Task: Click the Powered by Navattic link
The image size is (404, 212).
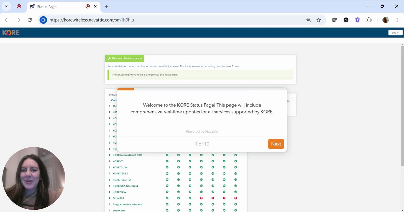Action: (x=202, y=132)
